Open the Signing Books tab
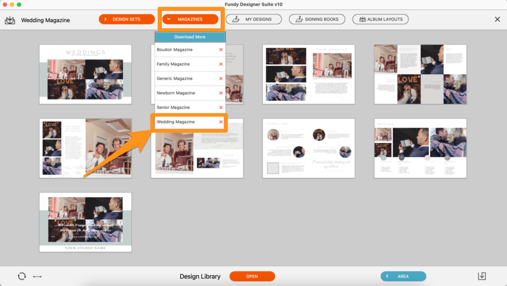The image size is (507, 286). [317, 19]
